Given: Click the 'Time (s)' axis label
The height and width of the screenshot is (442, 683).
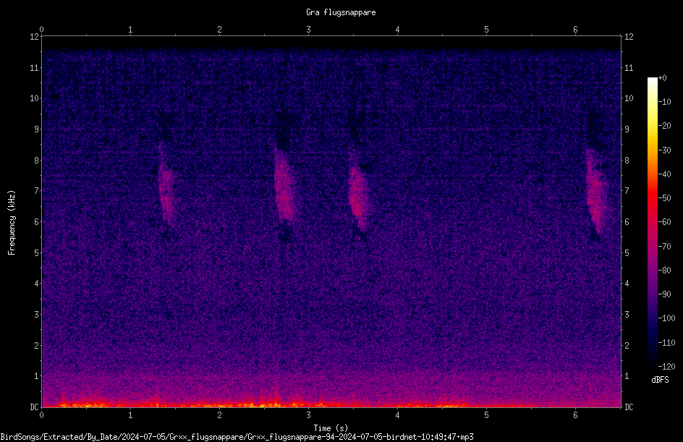Looking at the screenshot, I should tap(331, 428).
